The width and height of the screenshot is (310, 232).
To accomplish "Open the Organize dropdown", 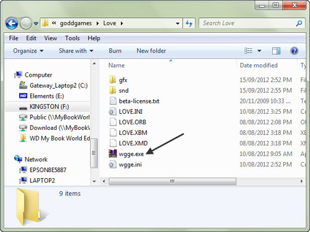I will pos(29,51).
